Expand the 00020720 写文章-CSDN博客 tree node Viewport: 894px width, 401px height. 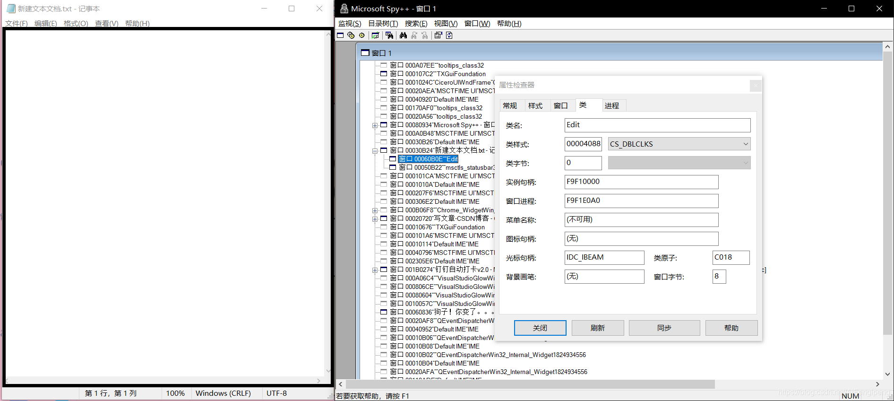(x=375, y=219)
